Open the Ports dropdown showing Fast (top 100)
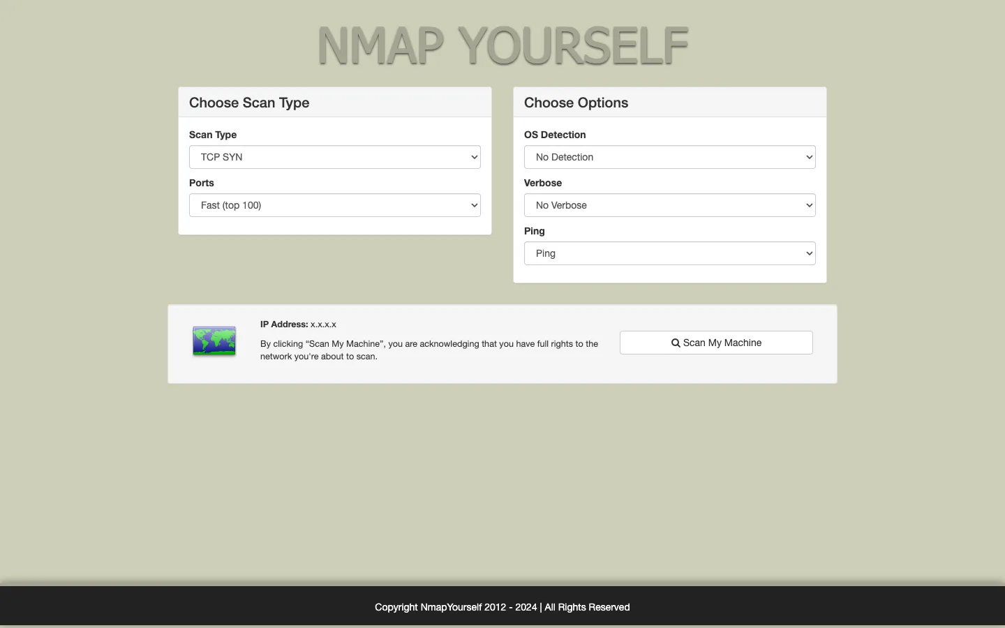The image size is (1005, 628). (x=335, y=205)
